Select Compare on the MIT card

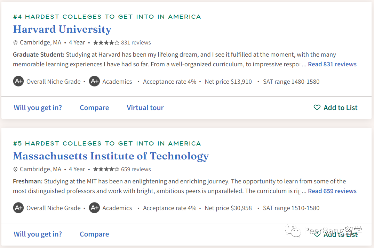tap(94, 234)
